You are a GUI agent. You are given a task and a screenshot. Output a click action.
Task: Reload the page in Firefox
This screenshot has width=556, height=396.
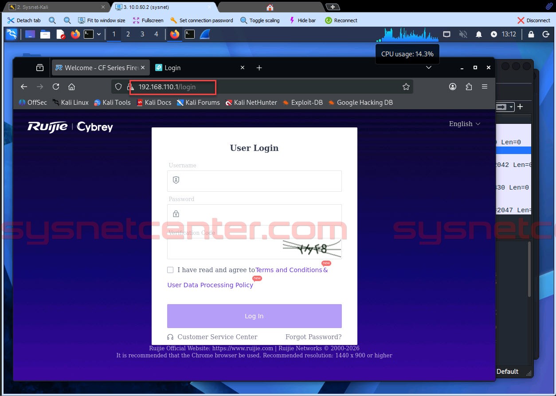[x=56, y=87]
